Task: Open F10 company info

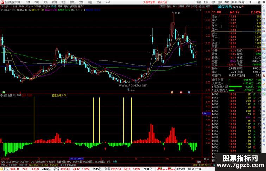Action: click(x=188, y=6)
